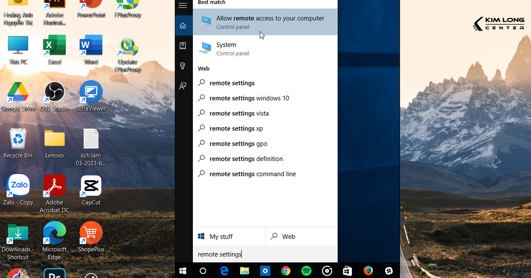Screen dimensions: 531x278
Task: Launch Google Chrome from the taskbar
Action: [x=285, y=270]
